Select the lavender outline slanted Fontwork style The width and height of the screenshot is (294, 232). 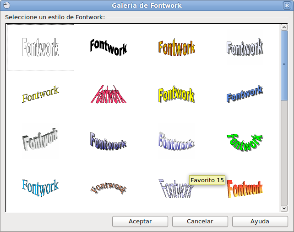tap(177, 189)
